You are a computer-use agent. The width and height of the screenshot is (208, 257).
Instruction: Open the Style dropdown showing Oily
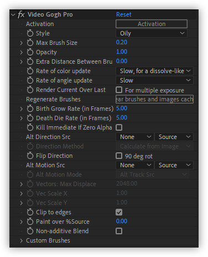[x=152, y=33]
